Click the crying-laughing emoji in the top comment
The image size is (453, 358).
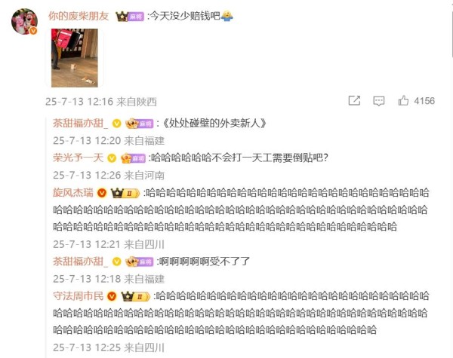pyautogui.click(x=227, y=16)
